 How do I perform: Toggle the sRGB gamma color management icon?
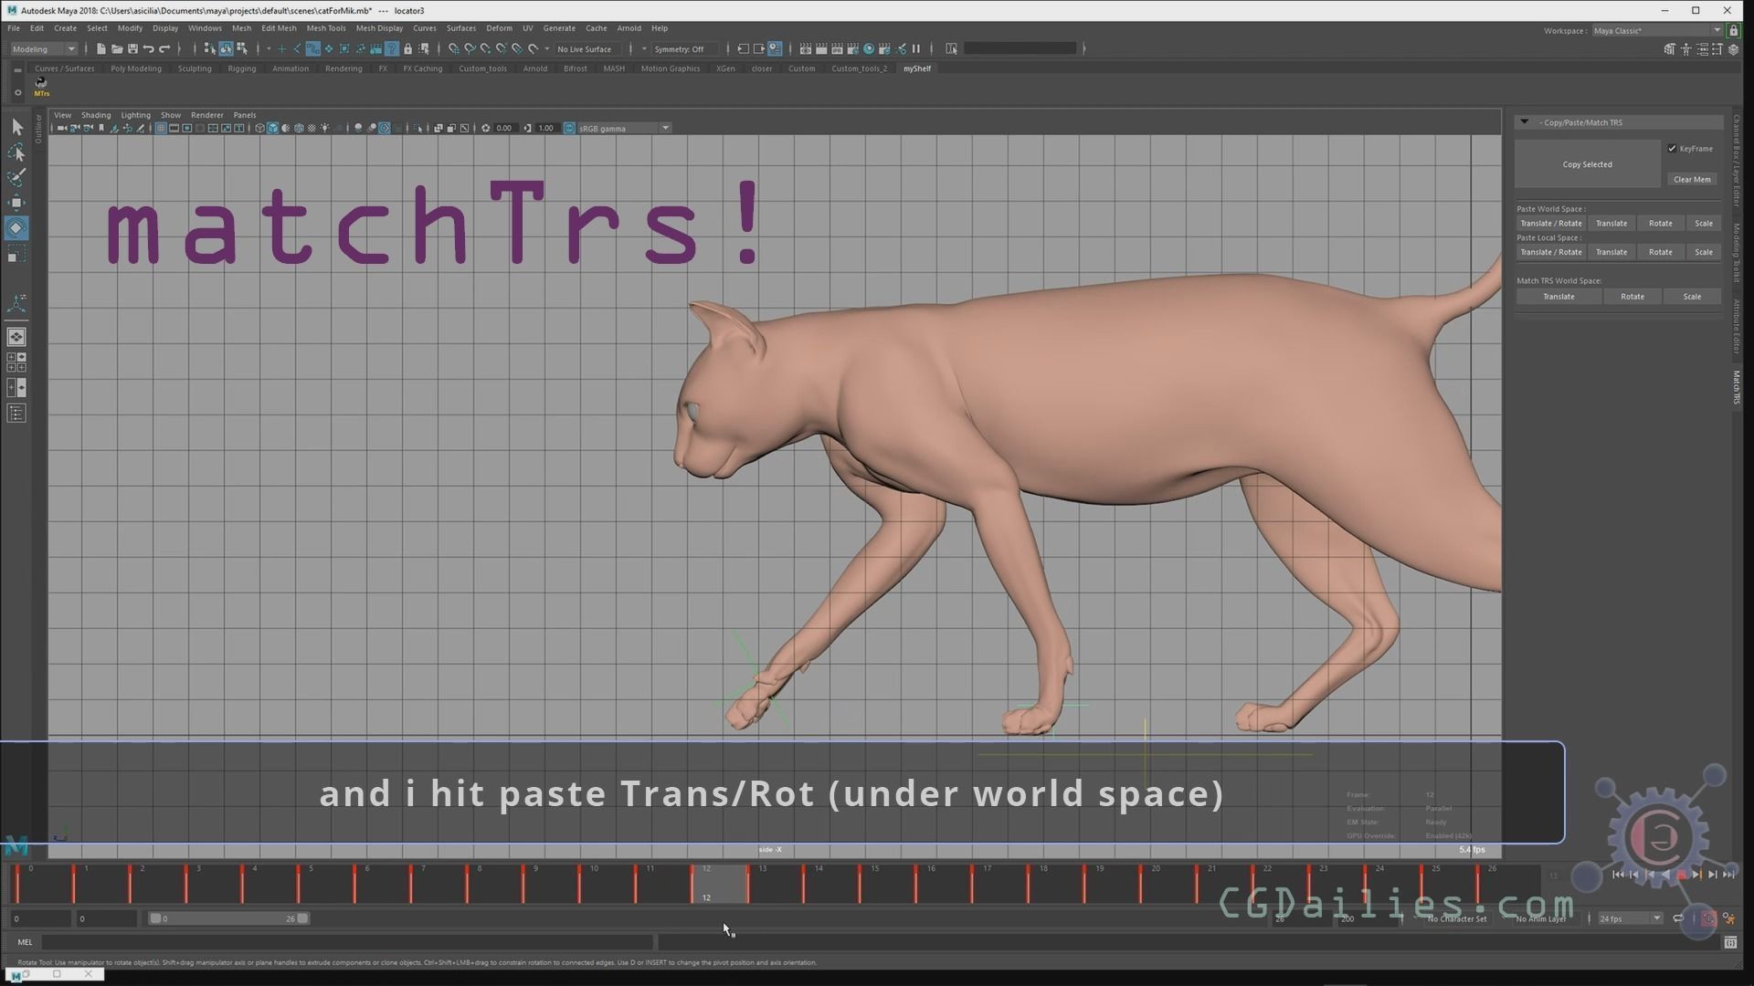[x=569, y=128]
